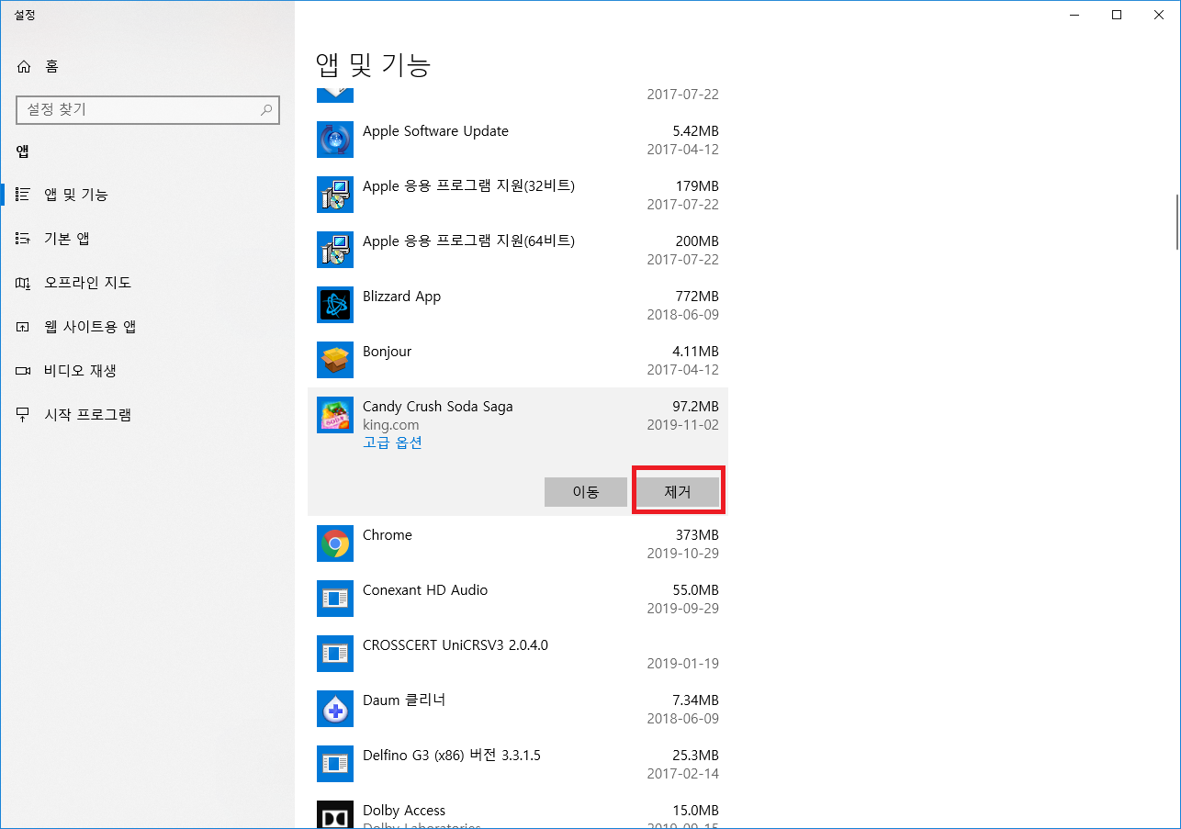The width and height of the screenshot is (1181, 829).
Task: Maximize the 설정 window
Action: coord(1117,15)
